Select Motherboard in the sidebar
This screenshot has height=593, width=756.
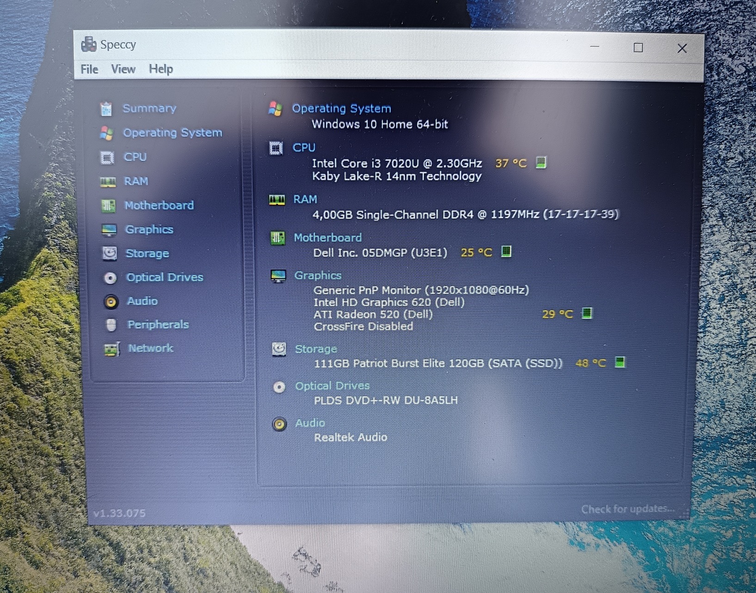pyautogui.click(x=159, y=205)
